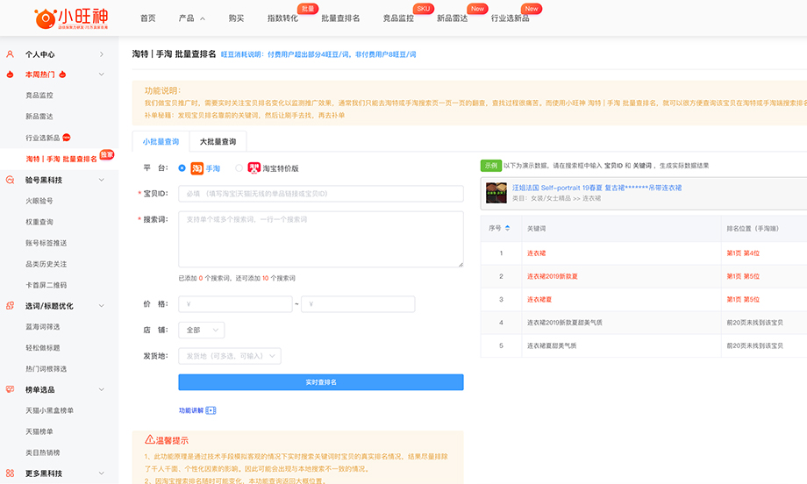Open 淘特 | 手淘 批量查排名 in sidebar
The width and height of the screenshot is (807, 484).
(61, 159)
